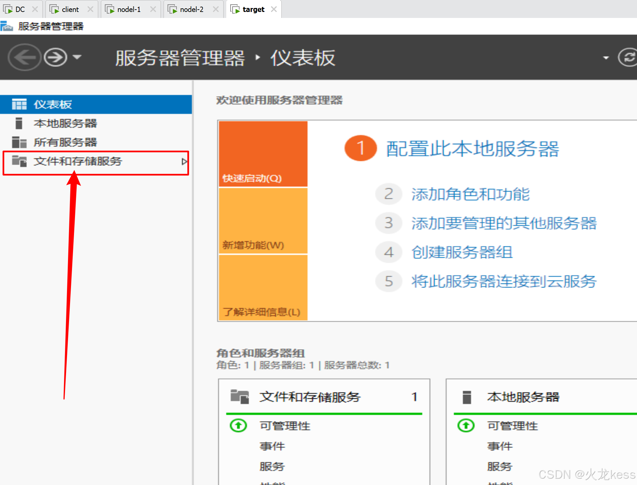This screenshot has width=637, height=485.
Task: Click 添加角色和功能 link
Action: pos(470,194)
